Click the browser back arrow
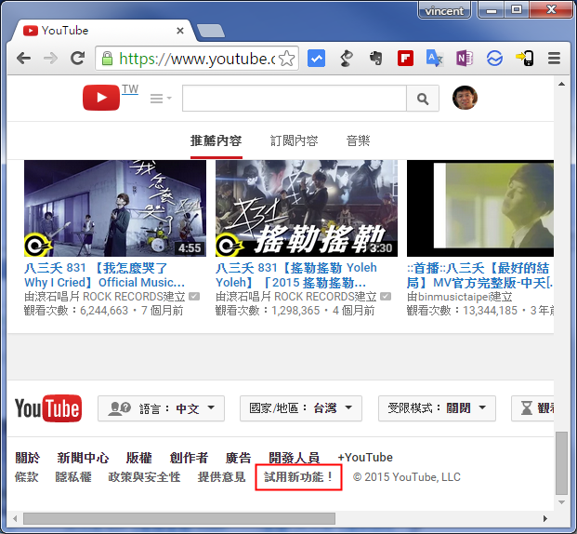The image size is (577, 534). click(x=24, y=59)
